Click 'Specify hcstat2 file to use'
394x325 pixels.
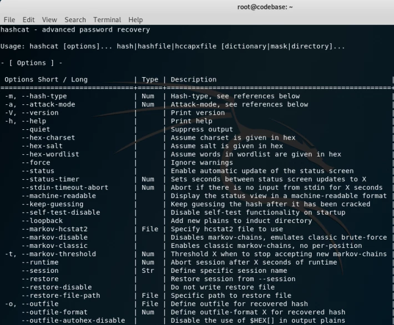227,229
